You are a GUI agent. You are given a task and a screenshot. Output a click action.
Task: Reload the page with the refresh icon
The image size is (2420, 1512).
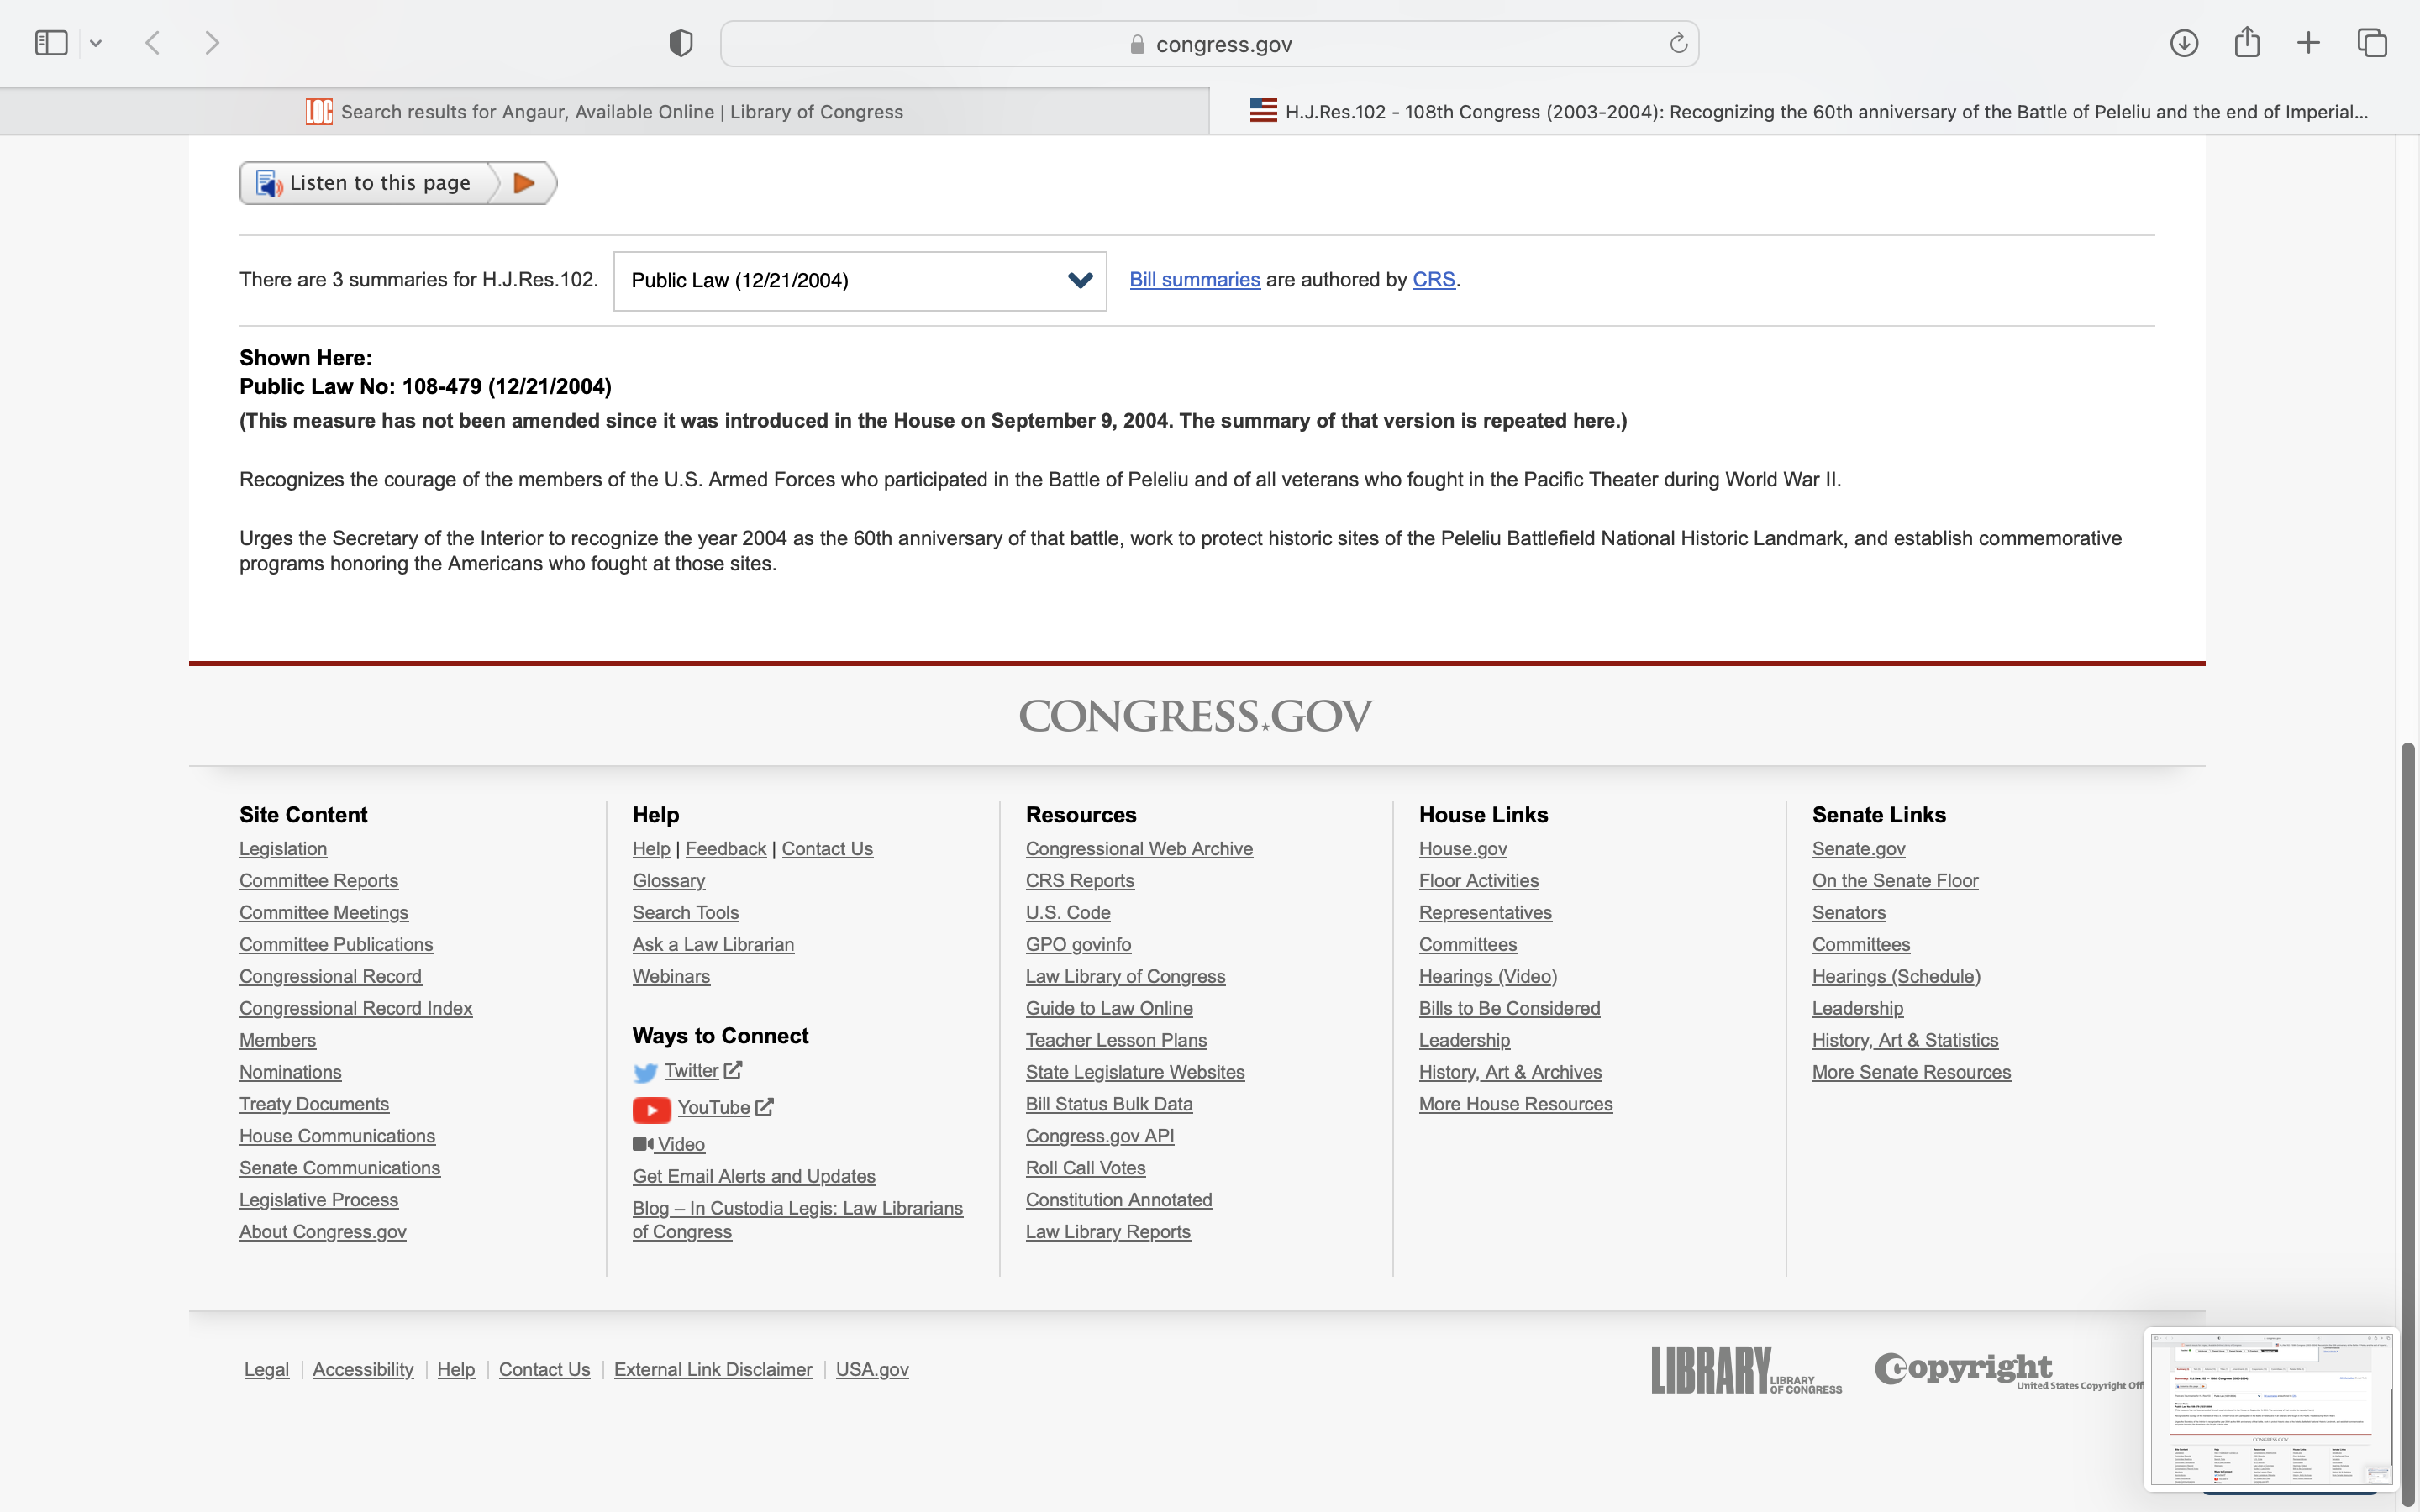click(x=1678, y=43)
